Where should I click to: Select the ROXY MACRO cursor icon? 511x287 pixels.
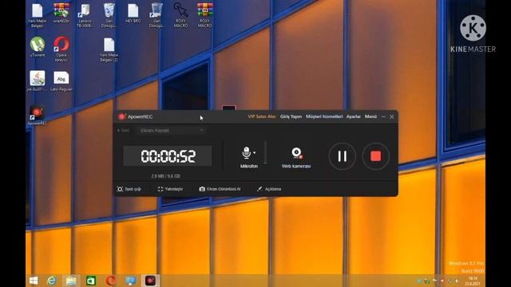(x=181, y=15)
